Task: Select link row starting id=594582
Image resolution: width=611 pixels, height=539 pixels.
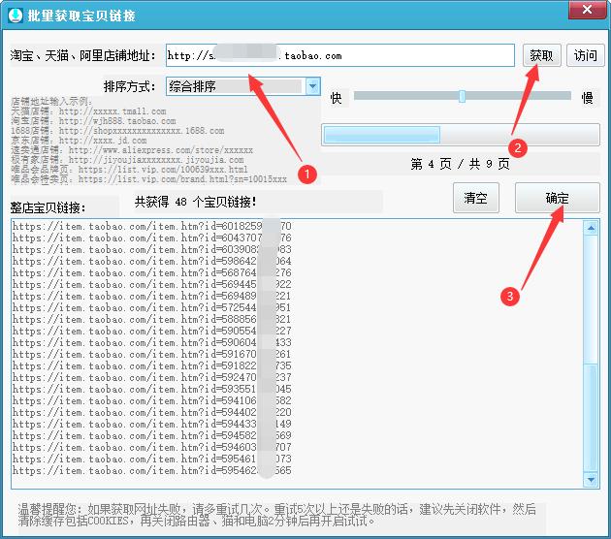Action: click(x=151, y=436)
